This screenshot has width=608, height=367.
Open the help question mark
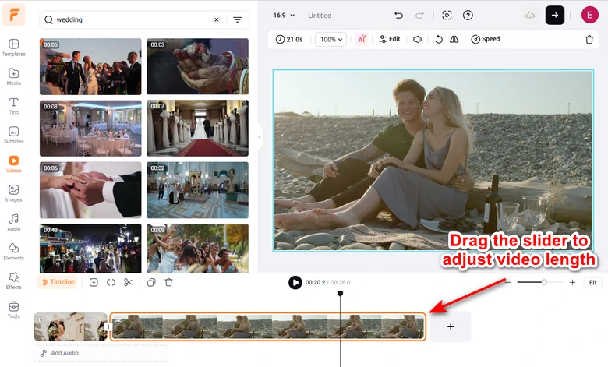click(468, 16)
